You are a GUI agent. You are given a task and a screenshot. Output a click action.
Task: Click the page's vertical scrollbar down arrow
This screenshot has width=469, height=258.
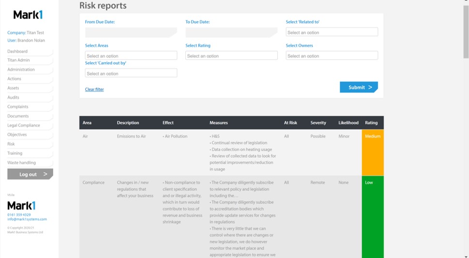point(466,255)
